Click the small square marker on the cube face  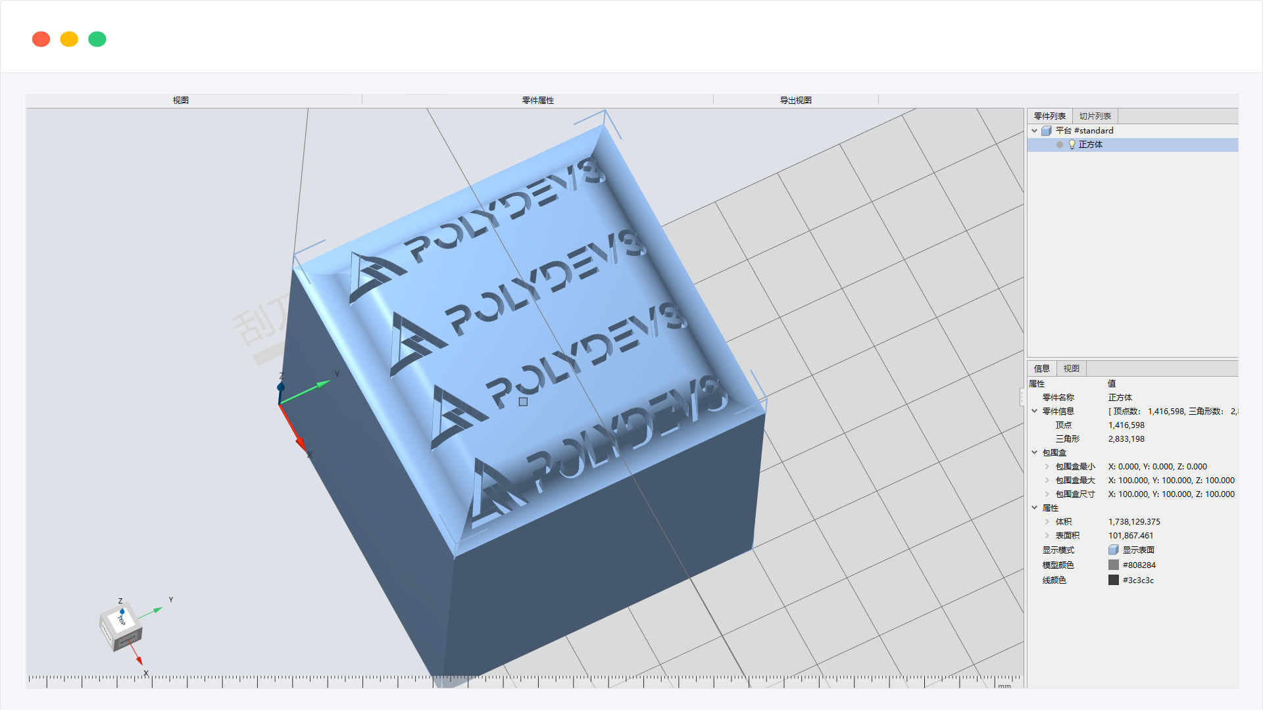click(x=524, y=402)
